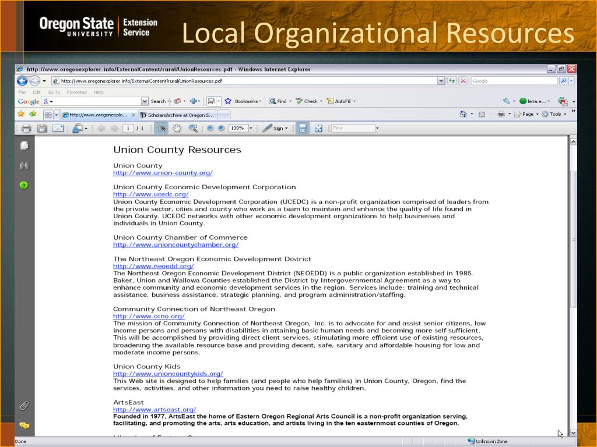
Task: Open the Go To menu
Action: tap(54, 92)
